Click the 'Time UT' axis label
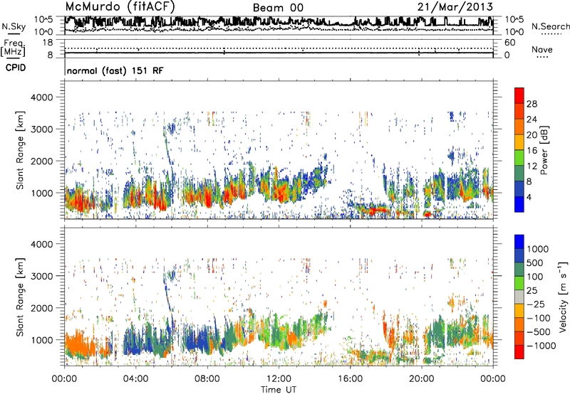 click(279, 390)
